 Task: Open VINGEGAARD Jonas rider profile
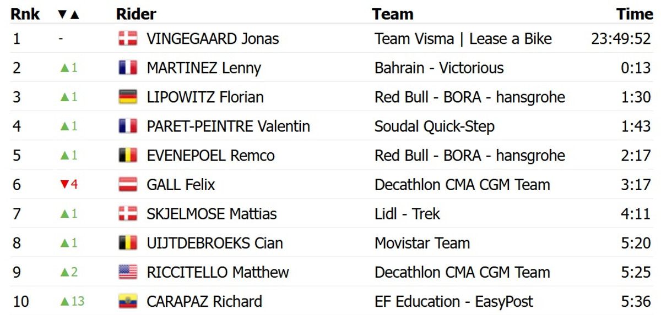coord(213,39)
